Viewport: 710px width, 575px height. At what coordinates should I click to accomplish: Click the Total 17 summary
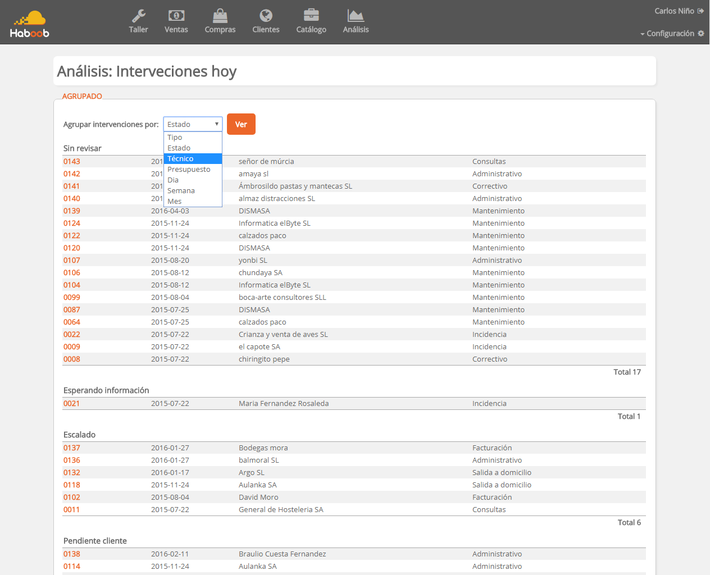tap(627, 372)
